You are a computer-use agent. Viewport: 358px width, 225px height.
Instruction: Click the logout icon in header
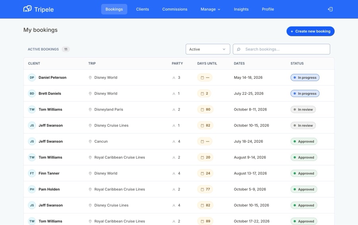coord(330,9)
